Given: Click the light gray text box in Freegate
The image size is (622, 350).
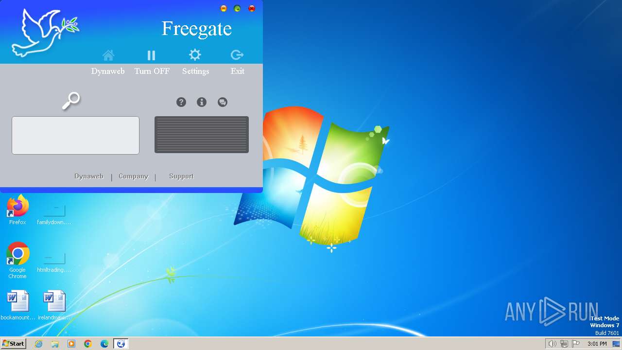Looking at the screenshot, I should click(x=75, y=135).
